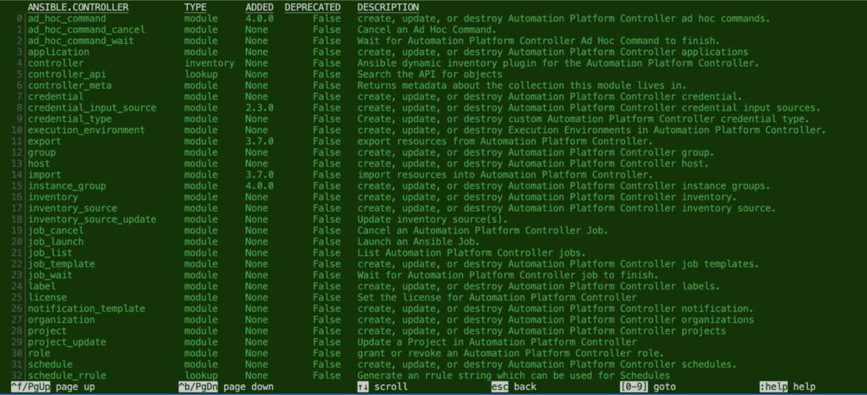The image size is (867, 395).
Task: Click the [0-9] goto hint
Action: point(648,387)
